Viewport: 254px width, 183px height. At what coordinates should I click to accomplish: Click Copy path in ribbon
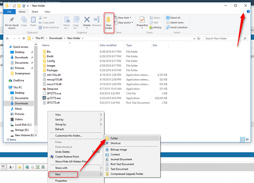tap(47, 22)
